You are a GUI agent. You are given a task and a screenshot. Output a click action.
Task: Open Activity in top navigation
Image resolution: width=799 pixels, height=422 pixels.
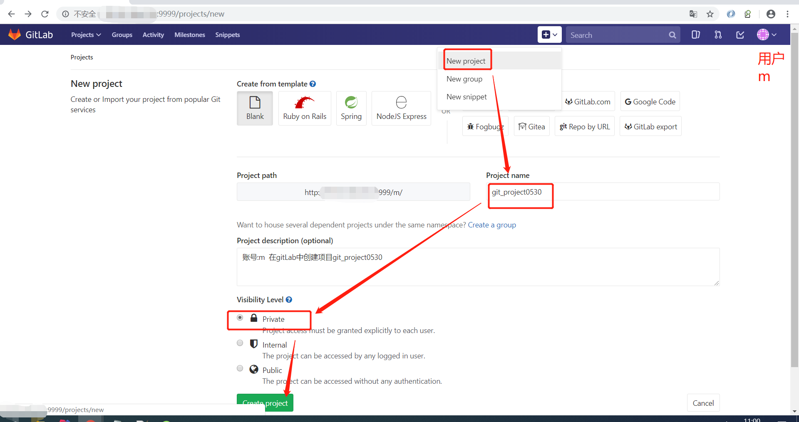coord(153,35)
